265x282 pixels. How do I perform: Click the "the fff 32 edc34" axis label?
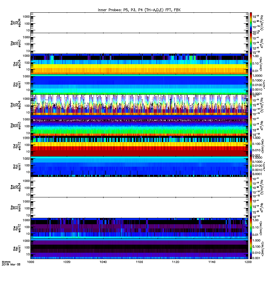[x=16, y=187]
